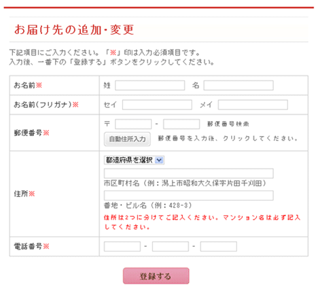Click the 番地・ビル名 address input field

pyautogui.click(x=189, y=195)
